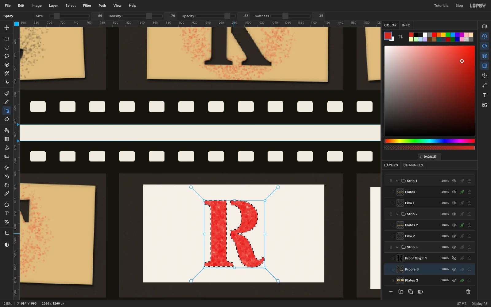Open History panel icon in right sidebar

[485, 76]
